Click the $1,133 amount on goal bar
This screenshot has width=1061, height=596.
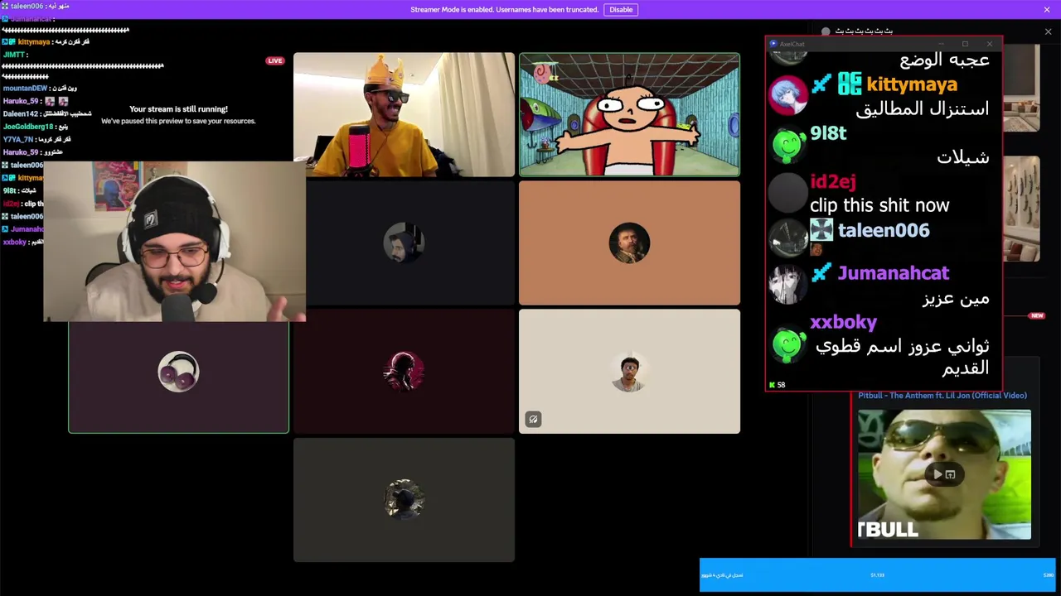[877, 575]
